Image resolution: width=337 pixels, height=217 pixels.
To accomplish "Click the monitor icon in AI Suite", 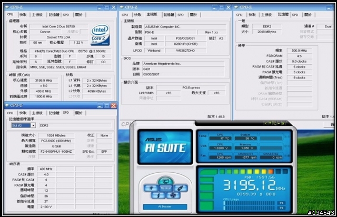I will [165, 181].
